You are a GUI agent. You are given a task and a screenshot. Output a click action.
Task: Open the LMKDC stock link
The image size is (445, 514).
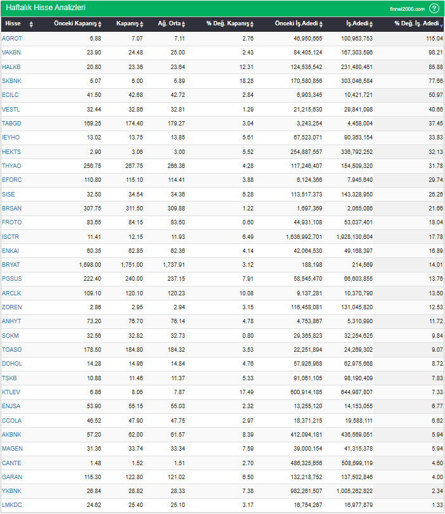pyautogui.click(x=12, y=504)
